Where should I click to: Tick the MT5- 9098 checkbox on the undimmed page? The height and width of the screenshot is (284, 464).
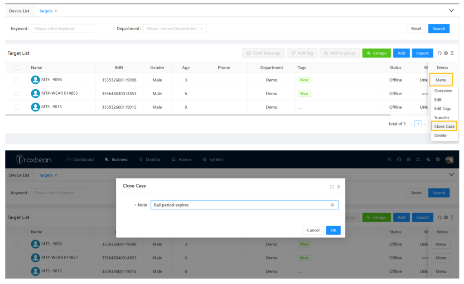click(17, 80)
